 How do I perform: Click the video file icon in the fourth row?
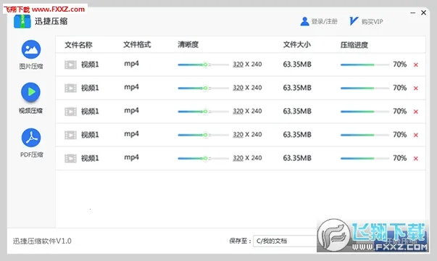pos(70,135)
